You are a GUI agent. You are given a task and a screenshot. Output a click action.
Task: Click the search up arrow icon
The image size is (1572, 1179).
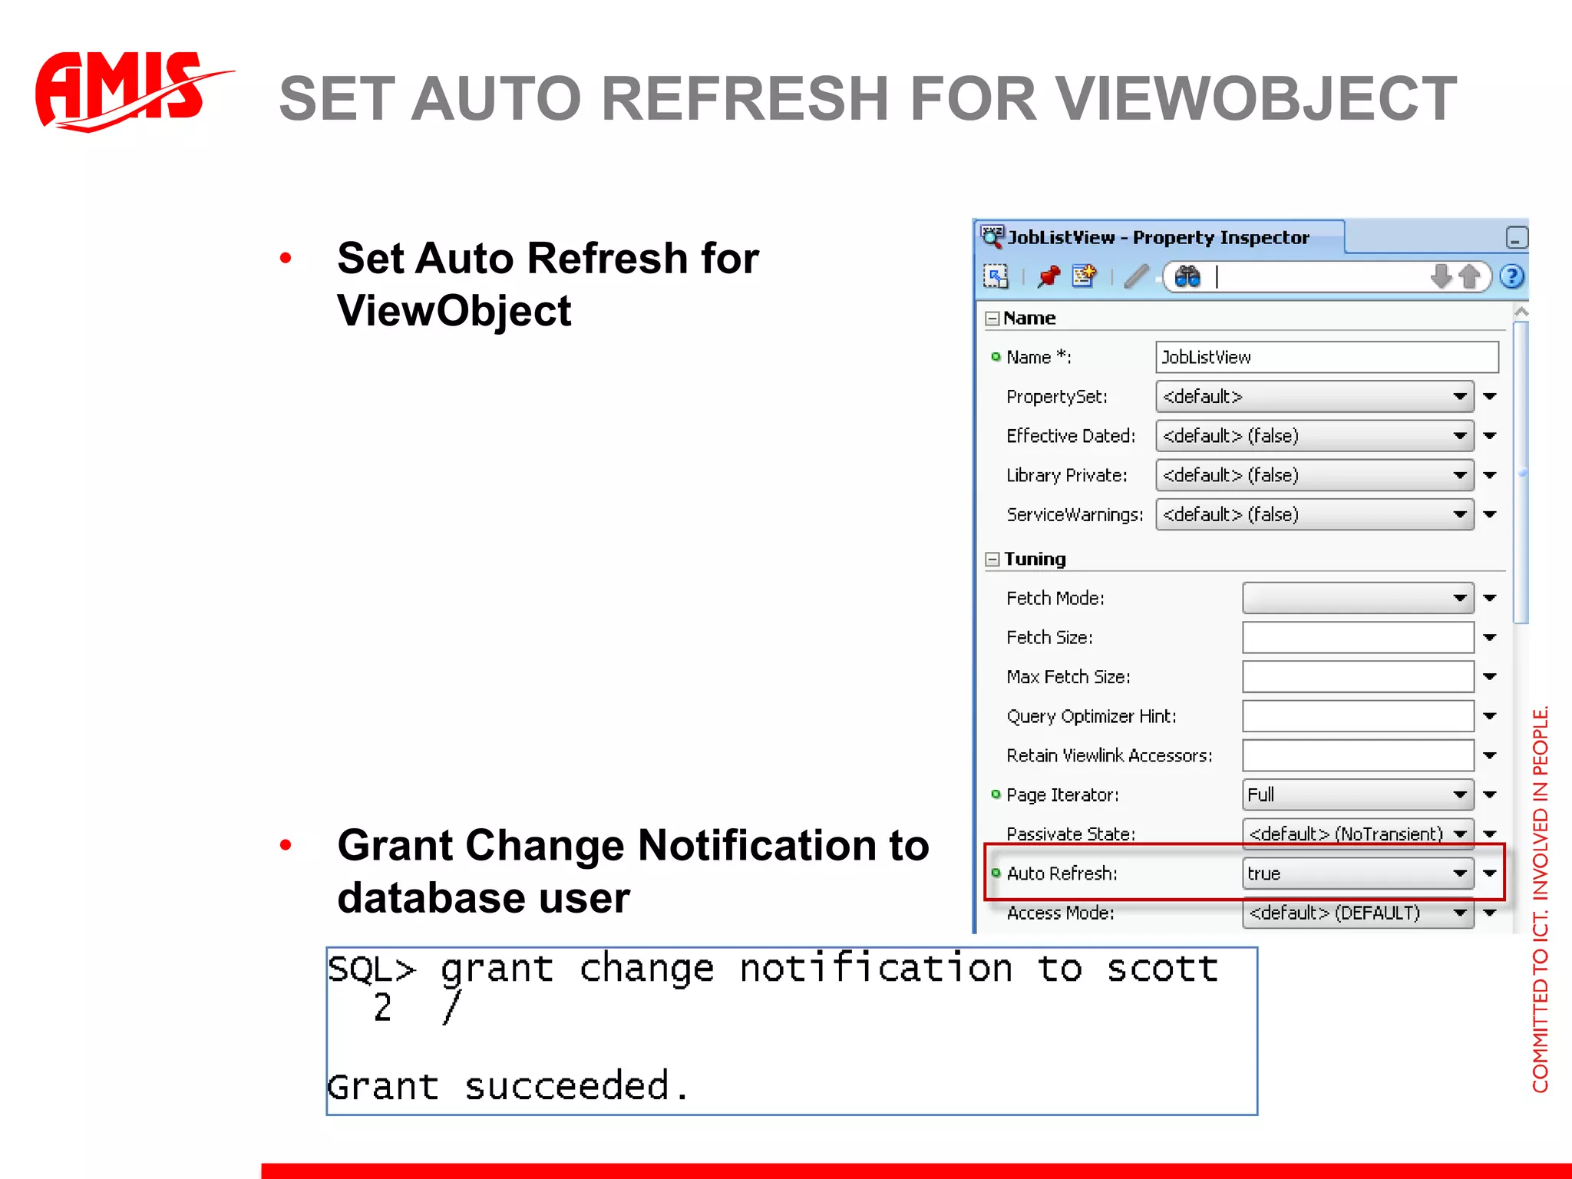(1469, 276)
